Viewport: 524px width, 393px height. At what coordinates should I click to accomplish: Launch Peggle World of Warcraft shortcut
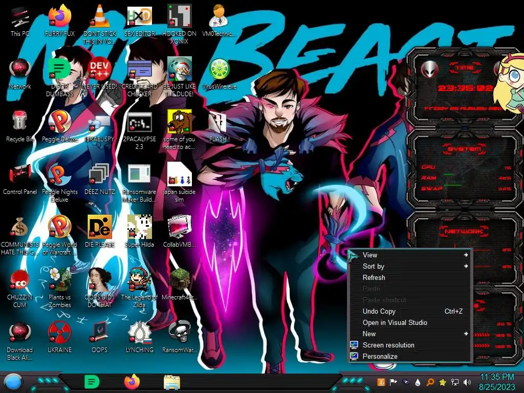59,227
